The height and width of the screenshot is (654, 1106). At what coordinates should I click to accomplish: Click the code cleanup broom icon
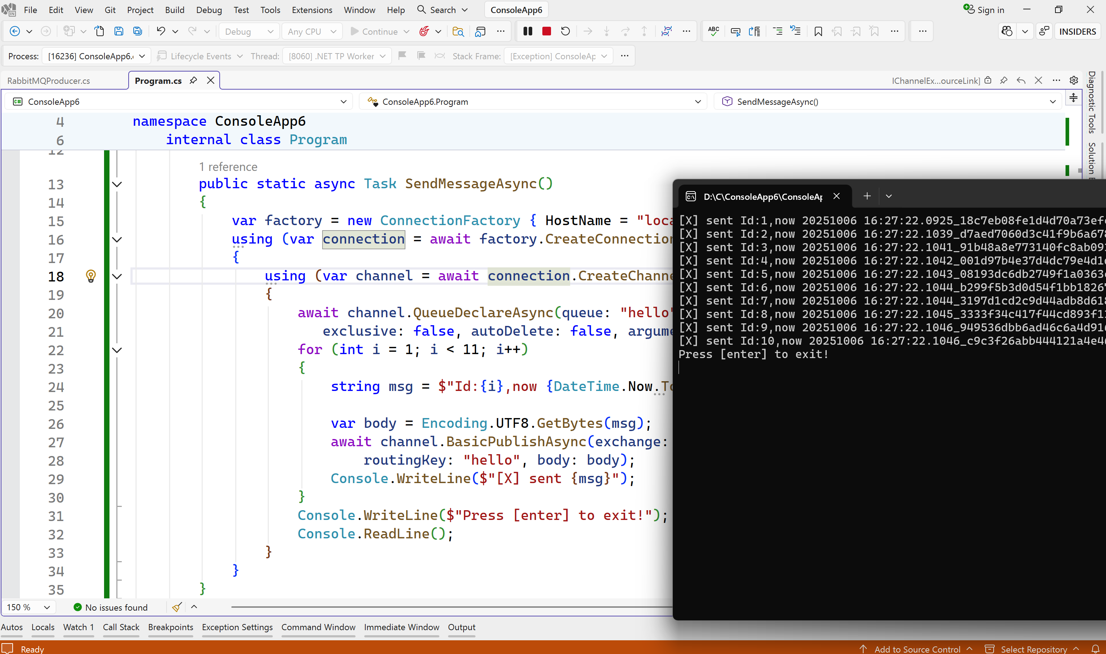177,607
